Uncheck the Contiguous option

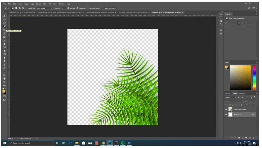tap(77, 8)
